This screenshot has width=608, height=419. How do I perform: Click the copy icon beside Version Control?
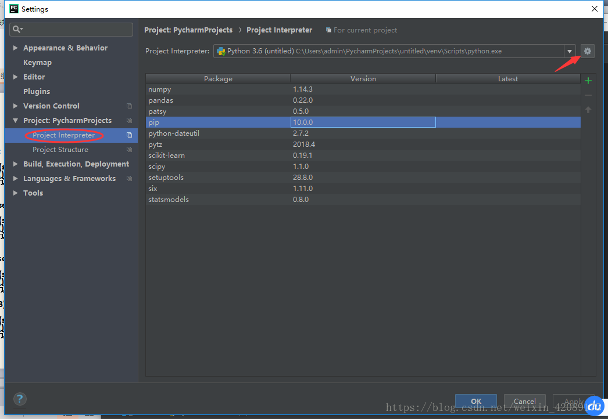click(x=129, y=106)
